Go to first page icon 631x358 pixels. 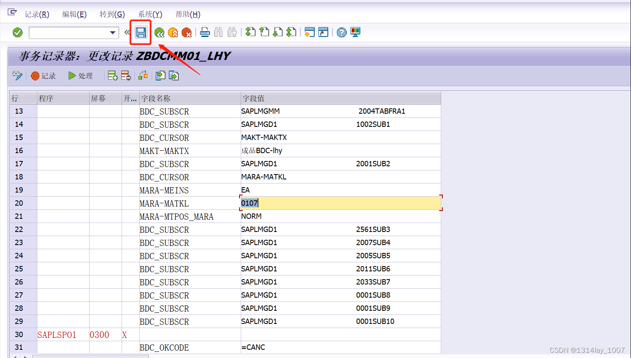coord(251,32)
